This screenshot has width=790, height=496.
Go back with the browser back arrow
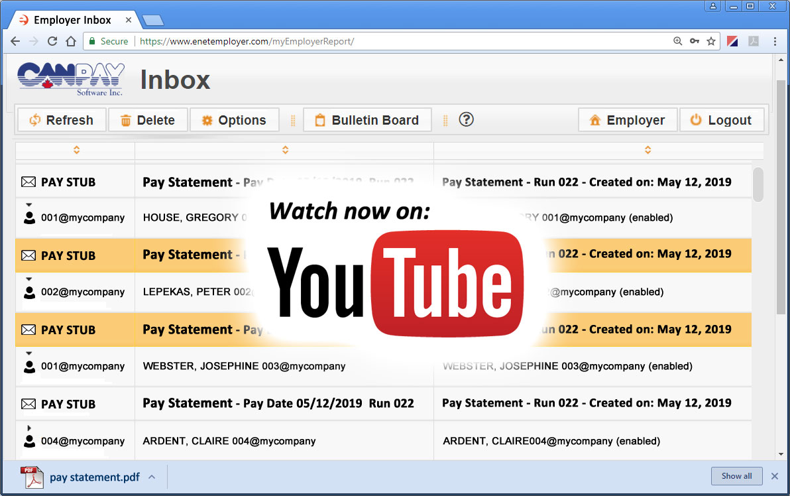pyautogui.click(x=16, y=41)
